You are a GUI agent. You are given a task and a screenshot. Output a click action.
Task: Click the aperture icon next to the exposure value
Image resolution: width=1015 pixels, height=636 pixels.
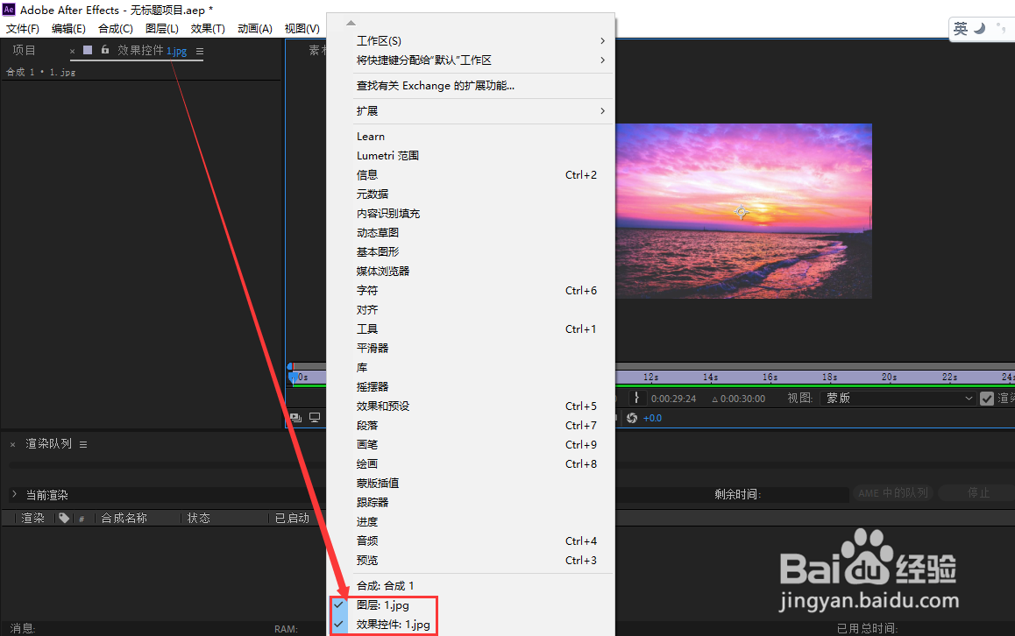click(x=631, y=418)
